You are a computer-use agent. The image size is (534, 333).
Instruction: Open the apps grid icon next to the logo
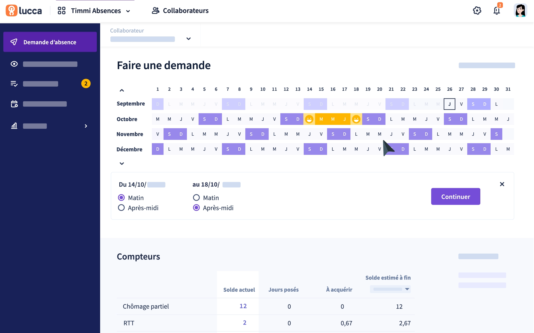tap(61, 11)
